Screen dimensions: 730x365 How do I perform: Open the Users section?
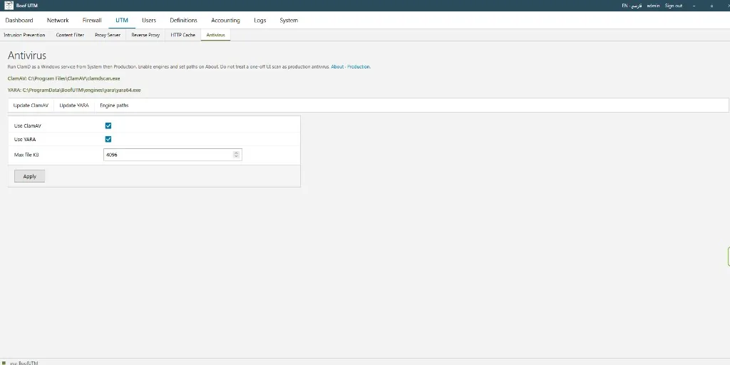tap(149, 21)
